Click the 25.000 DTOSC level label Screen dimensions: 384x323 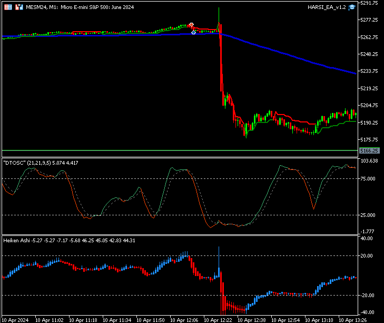pyautogui.click(x=368, y=215)
